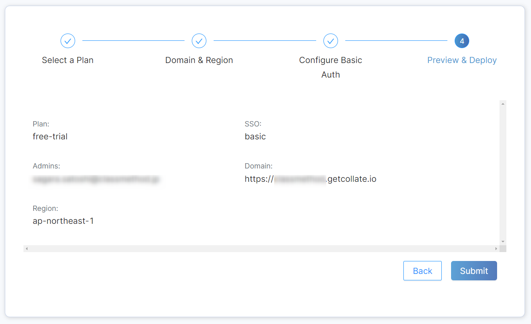531x324 pixels.
Task: Select the 'Select a Plan' step label
Action: [x=68, y=60]
